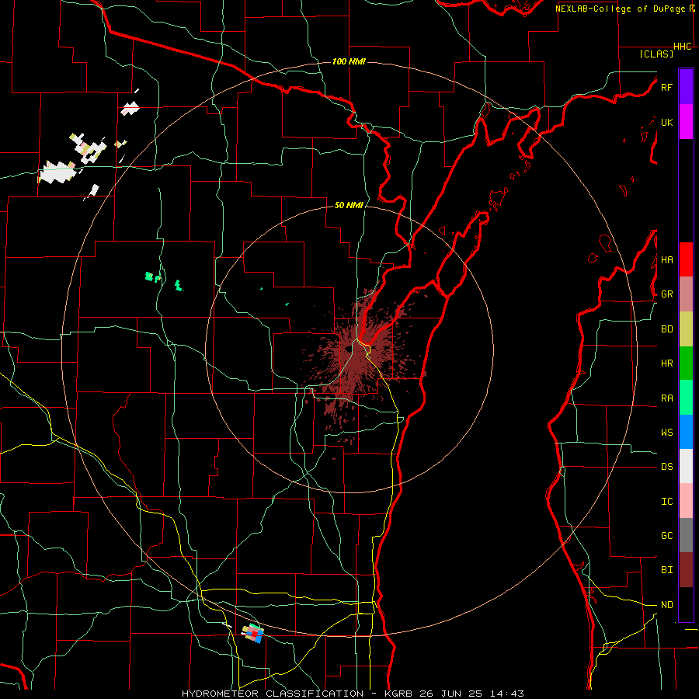The width and height of the screenshot is (699, 699).
Task: Click the GR salmon legend swatch
Action: [686, 294]
